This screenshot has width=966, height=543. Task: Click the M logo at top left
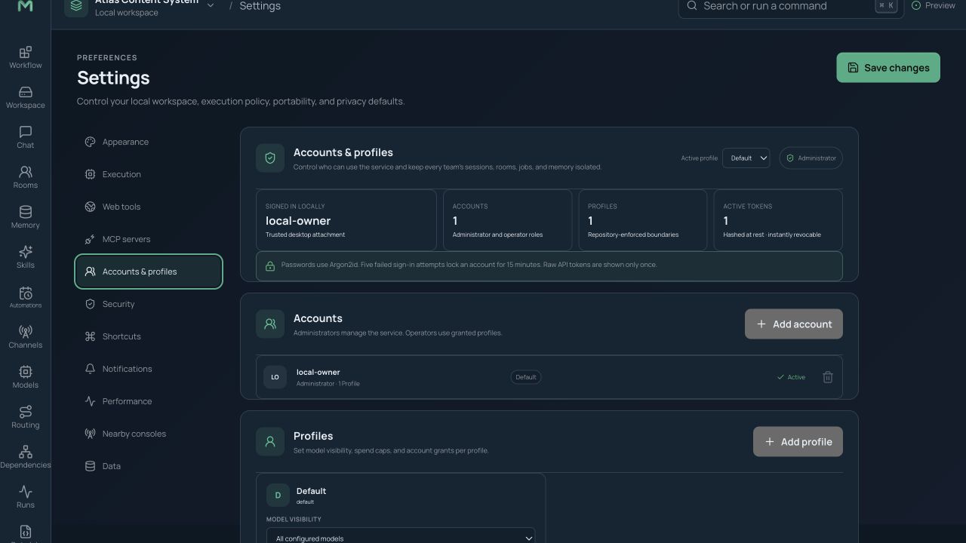[x=25, y=6]
